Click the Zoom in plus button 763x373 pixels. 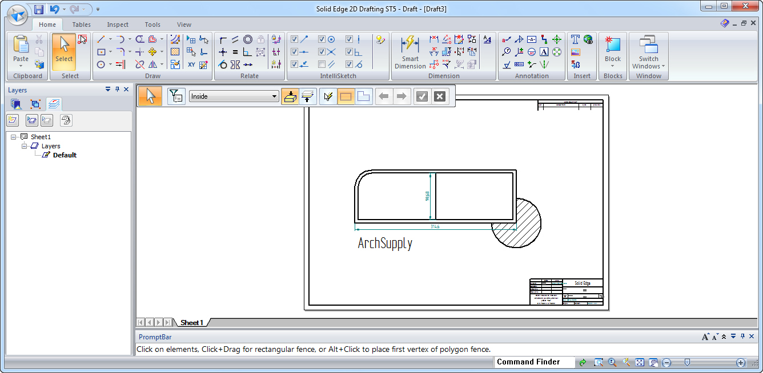[x=741, y=363]
